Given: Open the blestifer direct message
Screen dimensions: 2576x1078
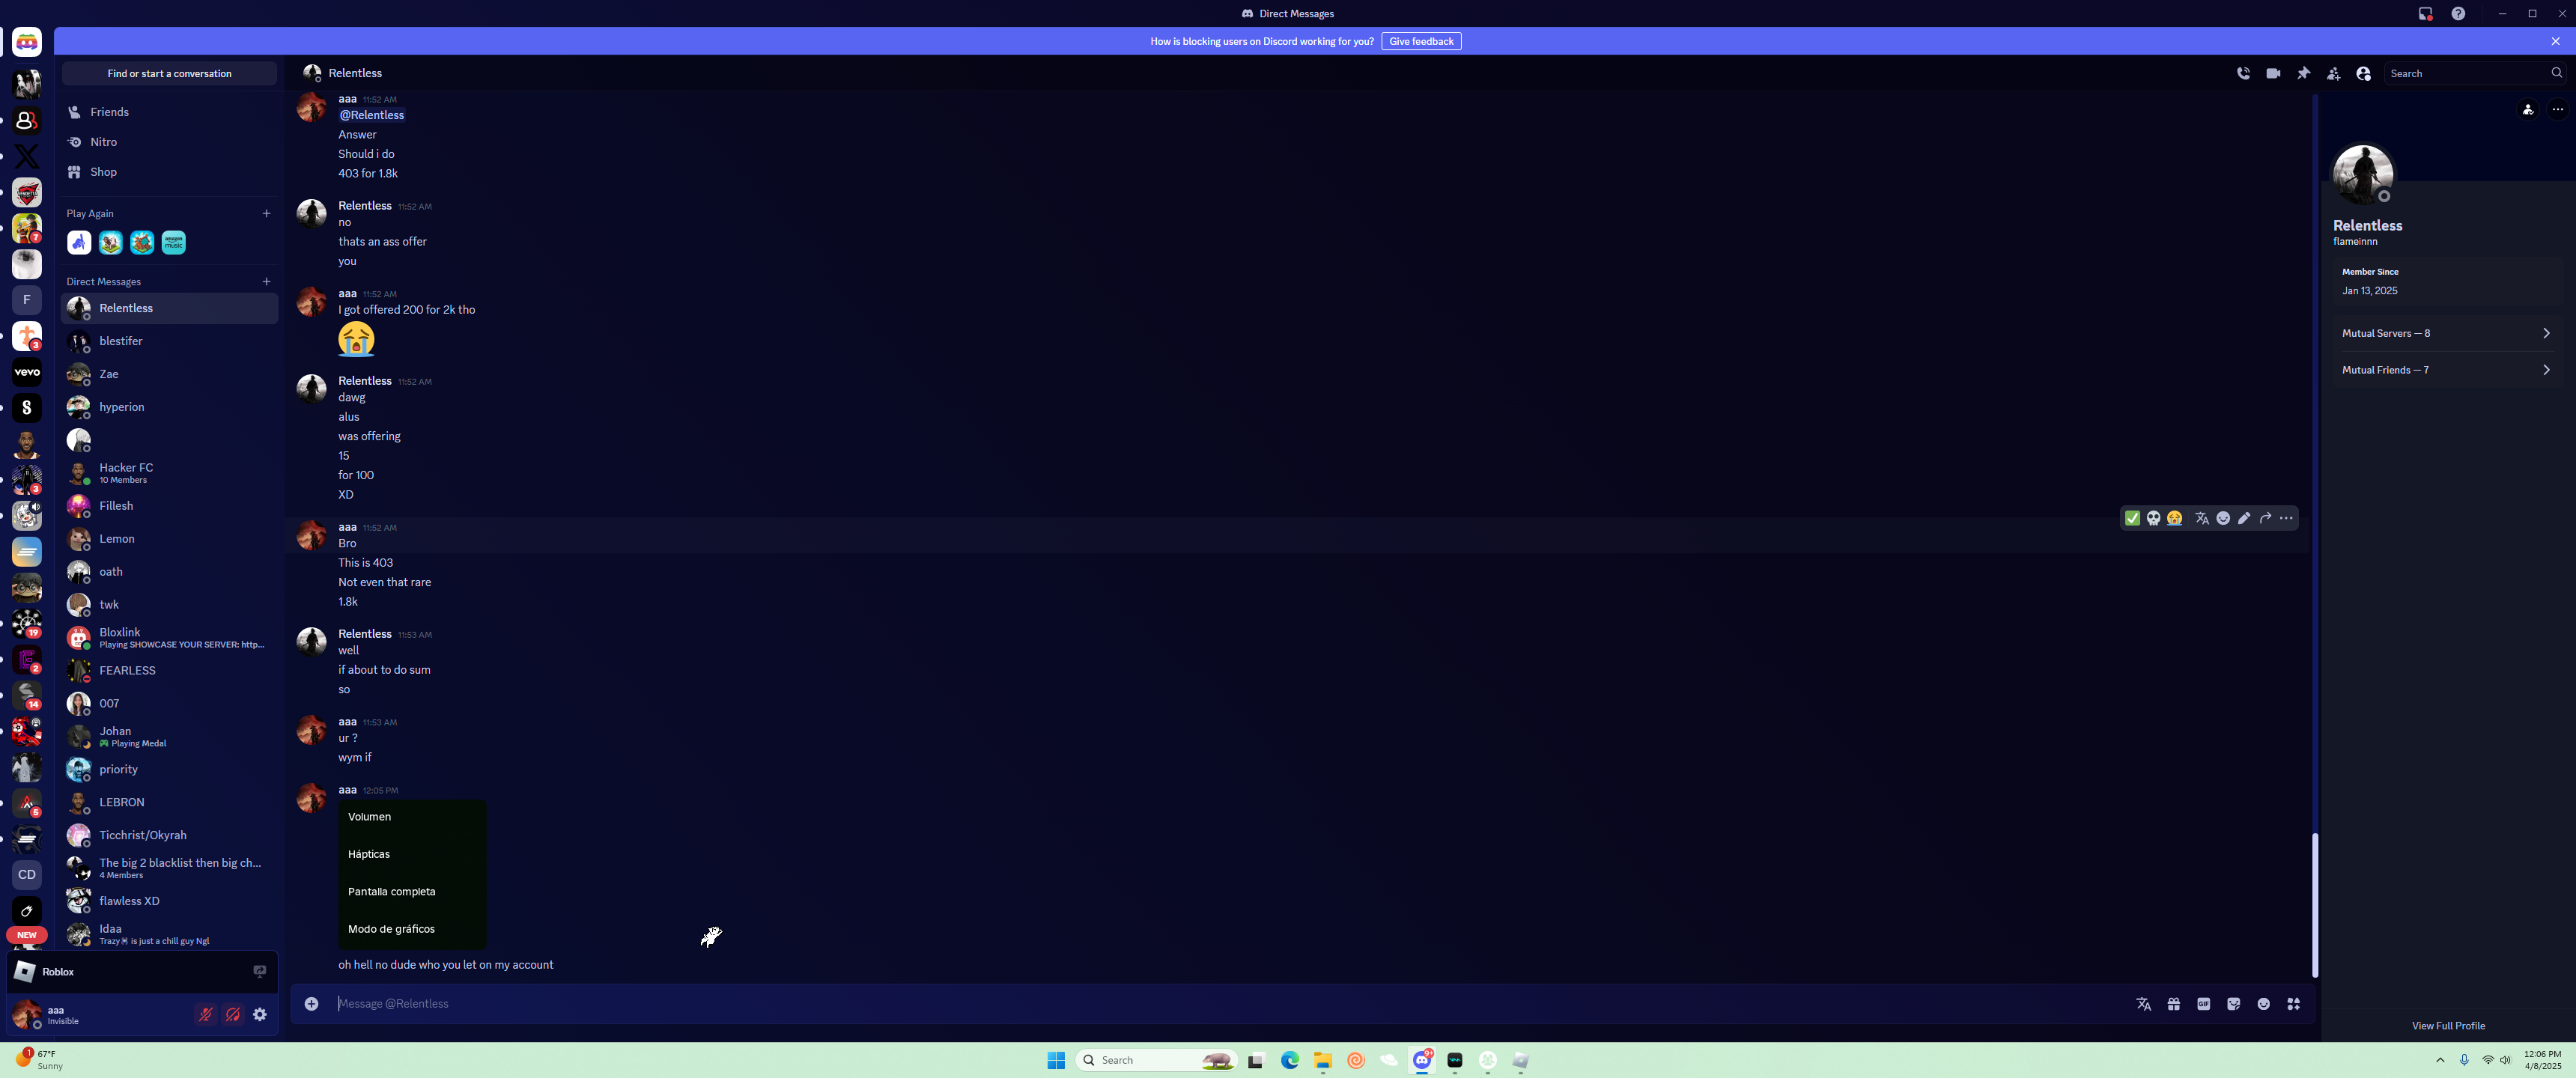Looking at the screenshot, I should click(x=121, y=341).
